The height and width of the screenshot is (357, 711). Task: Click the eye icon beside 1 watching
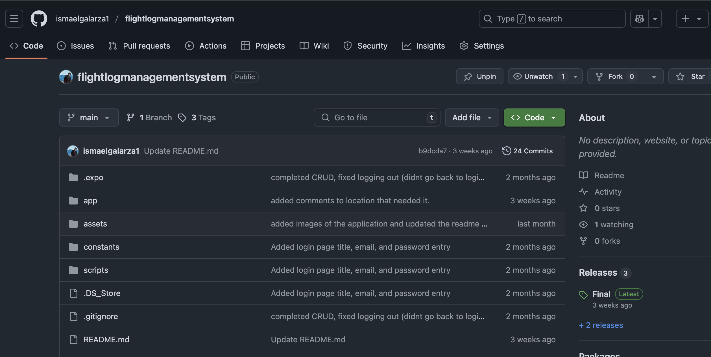(583, 225)
